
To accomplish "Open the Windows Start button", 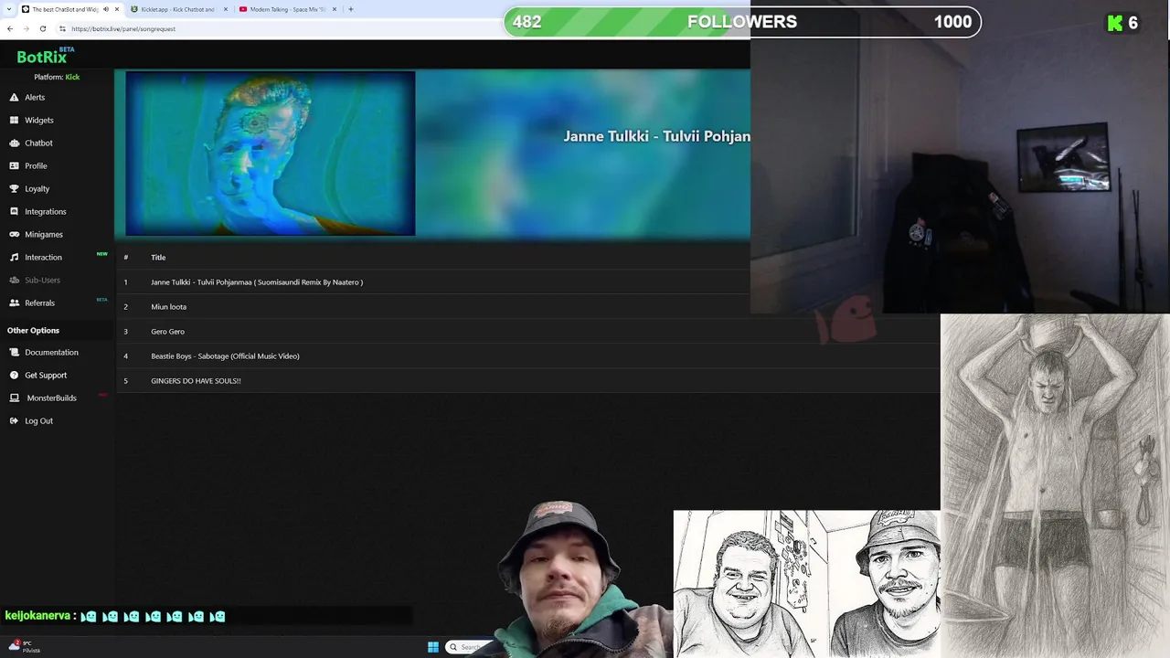I will click(x=432, y=647).
